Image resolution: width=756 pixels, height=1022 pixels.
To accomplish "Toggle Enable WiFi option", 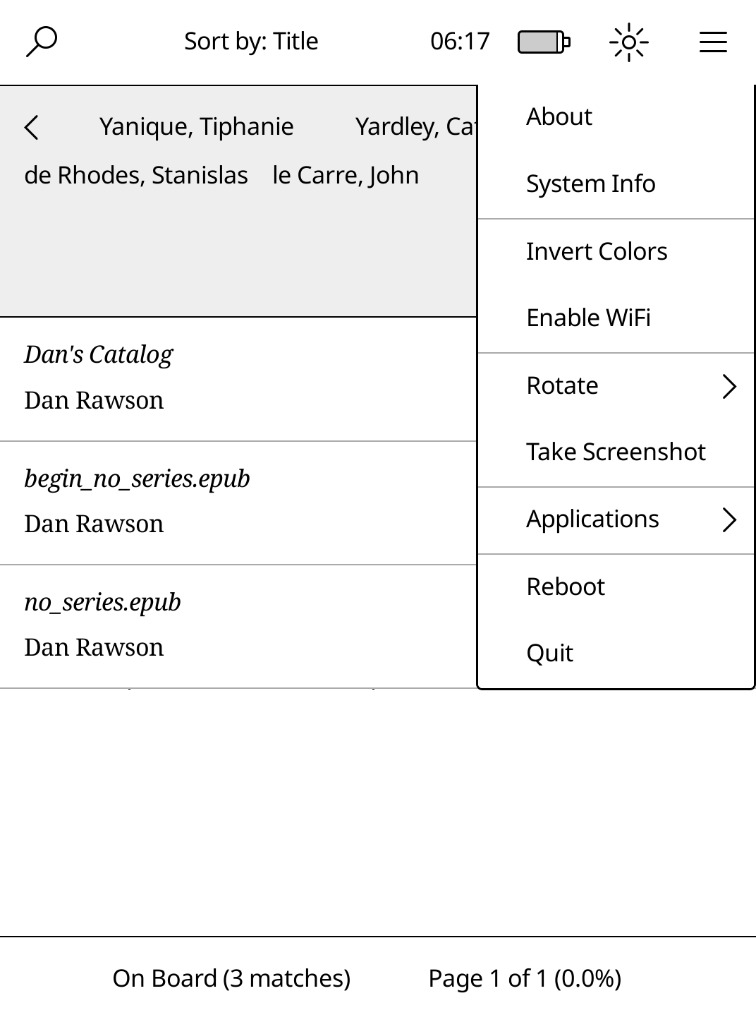I will 588,318.
